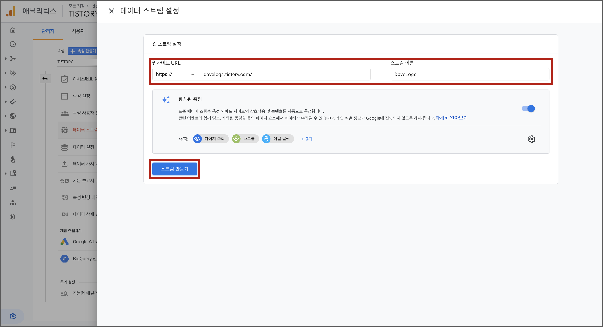Open the Tech devices icon in sidebar
603x327 pixels.
(x=13, y=130)
